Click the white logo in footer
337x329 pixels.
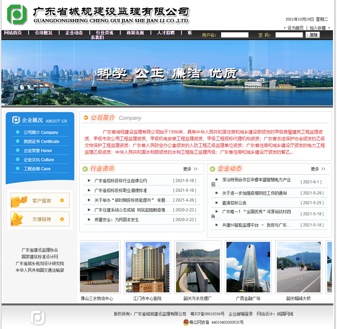37,318
